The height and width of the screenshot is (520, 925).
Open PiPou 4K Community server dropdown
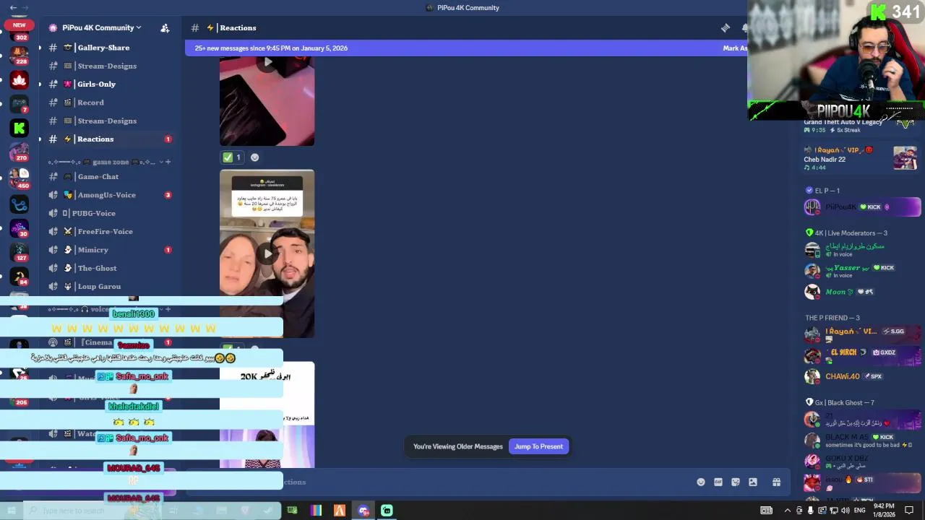point(101,27)
